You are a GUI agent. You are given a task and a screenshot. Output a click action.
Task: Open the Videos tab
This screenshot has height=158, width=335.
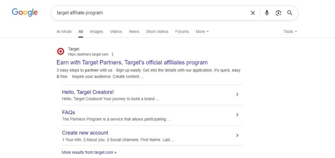(x=116, y=32)
